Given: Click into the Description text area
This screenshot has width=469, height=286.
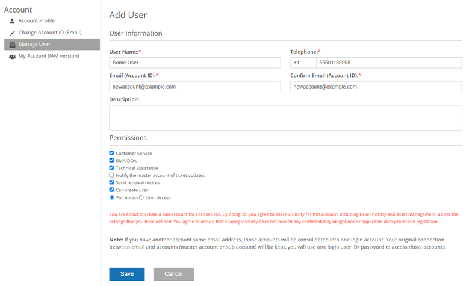Looking at the screenshot, I should click(285, 117).
